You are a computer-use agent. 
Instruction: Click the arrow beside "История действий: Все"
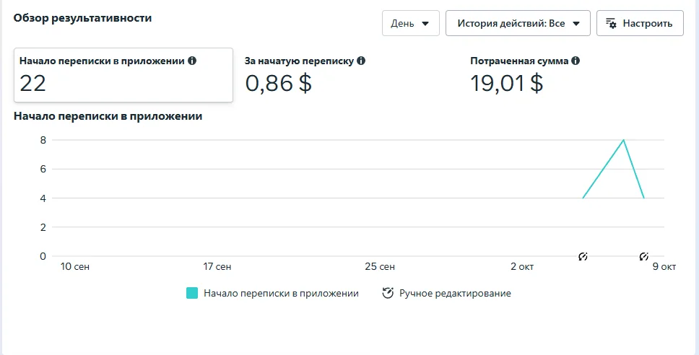click(x=576, y=24)
